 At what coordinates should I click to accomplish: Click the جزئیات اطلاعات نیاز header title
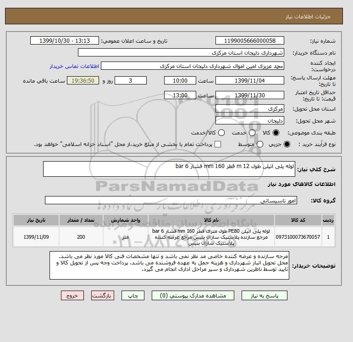point(308,17)
